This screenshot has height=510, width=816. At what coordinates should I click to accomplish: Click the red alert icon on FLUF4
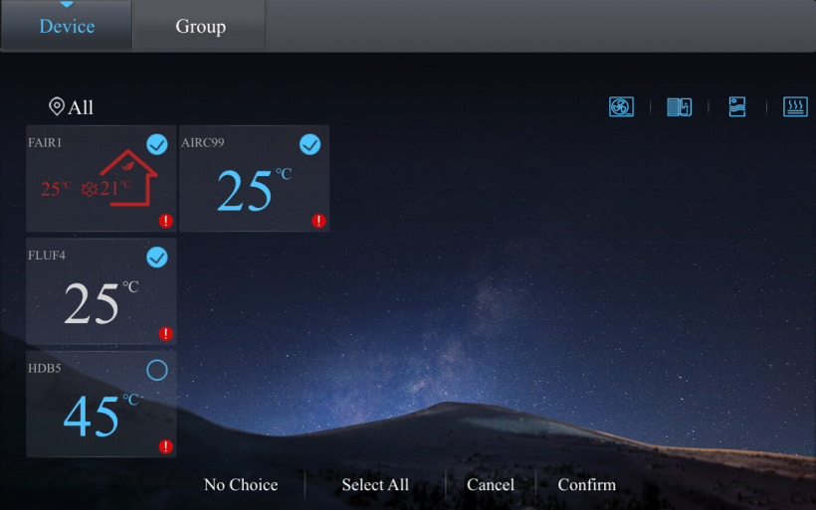pyautogui.click(x=165, y=334)
